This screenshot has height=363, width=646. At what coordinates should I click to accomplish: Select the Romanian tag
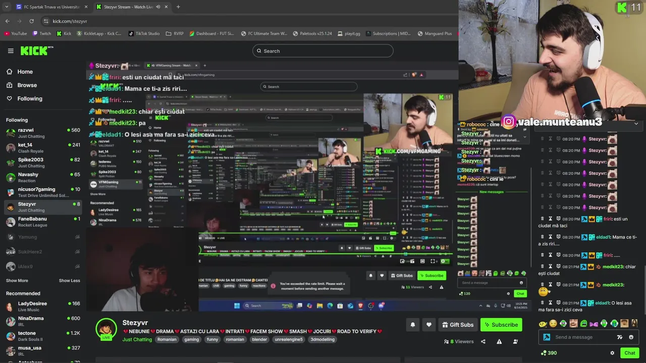(167, 340)
